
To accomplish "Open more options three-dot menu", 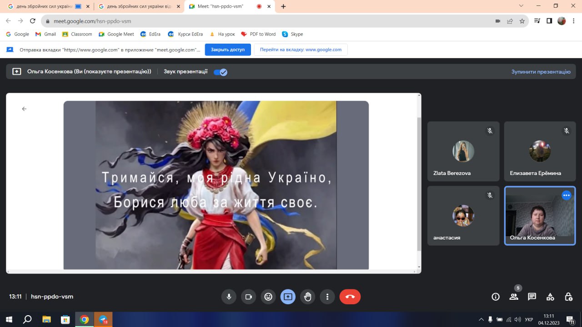I will coord(327,297).
